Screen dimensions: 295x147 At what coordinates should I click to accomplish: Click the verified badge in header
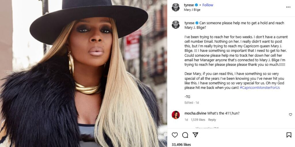[x=196, y=5]
